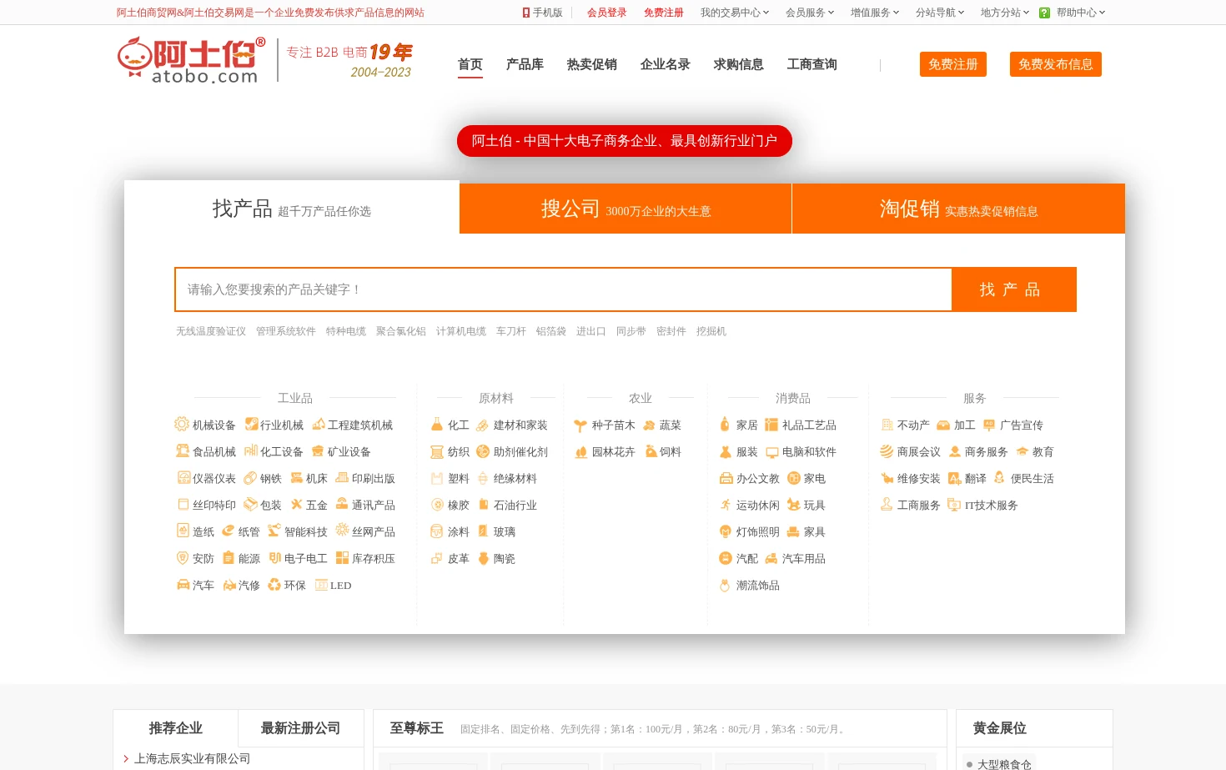Click hot keyword 挖掘机
Viewport: 1226px width, 770px height.
(x=711, y=331)
